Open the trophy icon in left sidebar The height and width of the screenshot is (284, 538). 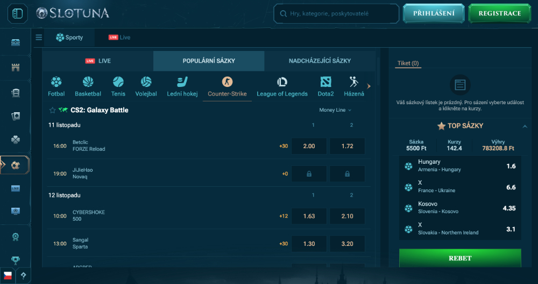16,260
